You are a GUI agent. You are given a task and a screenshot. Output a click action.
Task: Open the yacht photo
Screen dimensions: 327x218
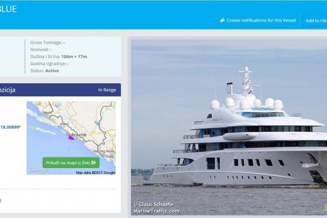tap(229, 127)
